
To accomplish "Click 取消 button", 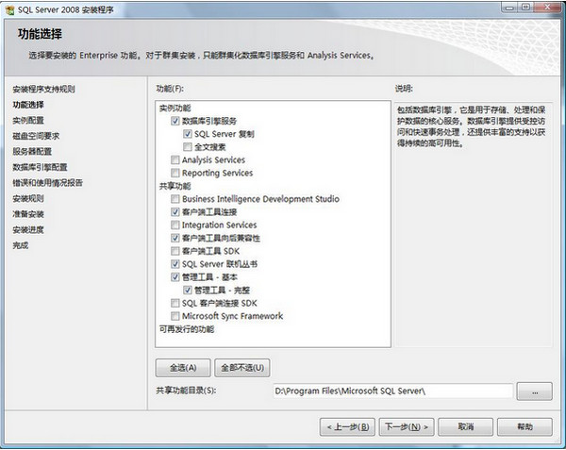I will (466, 427).
